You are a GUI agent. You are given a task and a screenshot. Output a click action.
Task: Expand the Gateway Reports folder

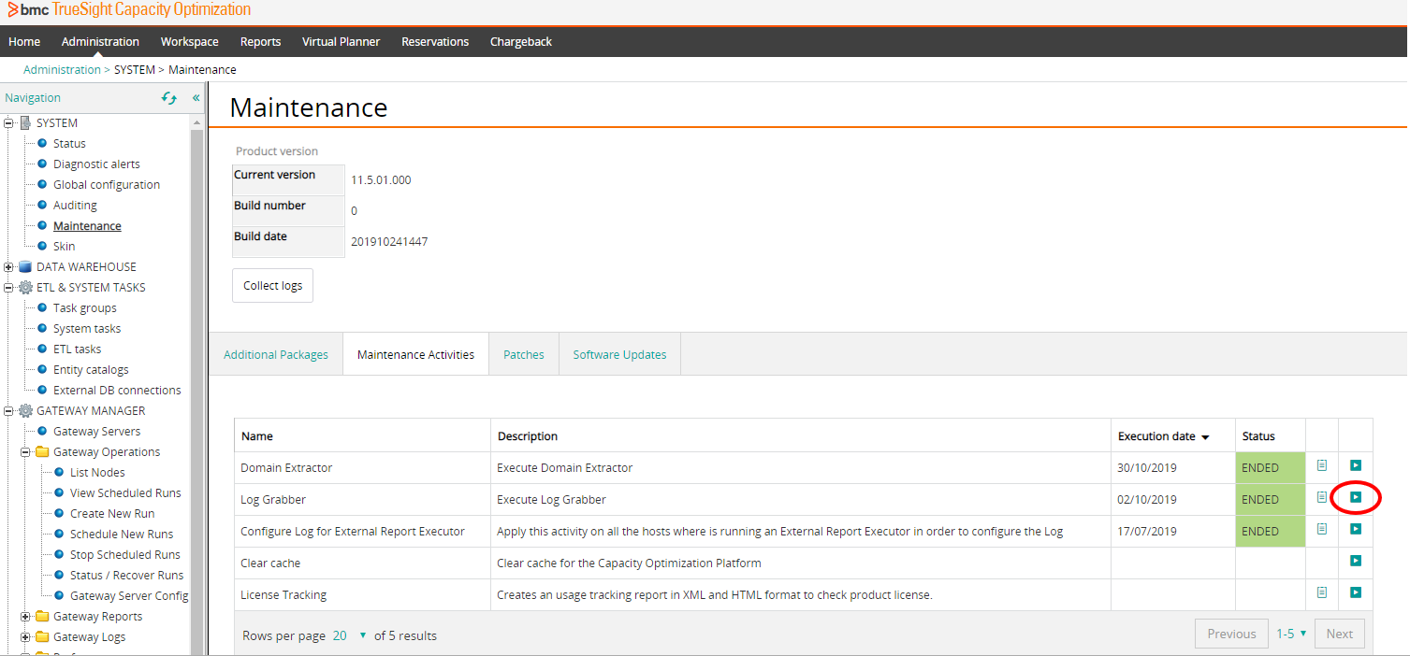coord(25,617)
